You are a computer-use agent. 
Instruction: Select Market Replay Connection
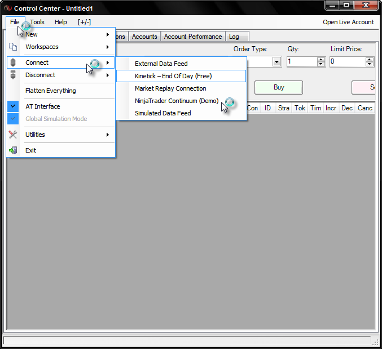point(181,88)
